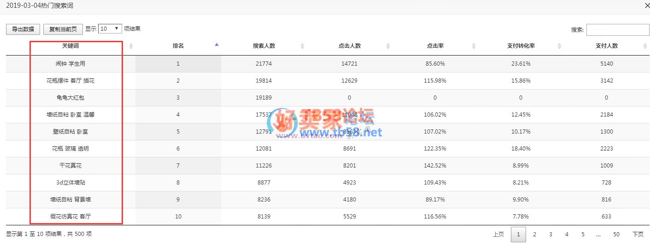Viewport: 650px width, 246px height.
Task: Click the 排名 ascending sort arrow
Action: click(217, 45)
